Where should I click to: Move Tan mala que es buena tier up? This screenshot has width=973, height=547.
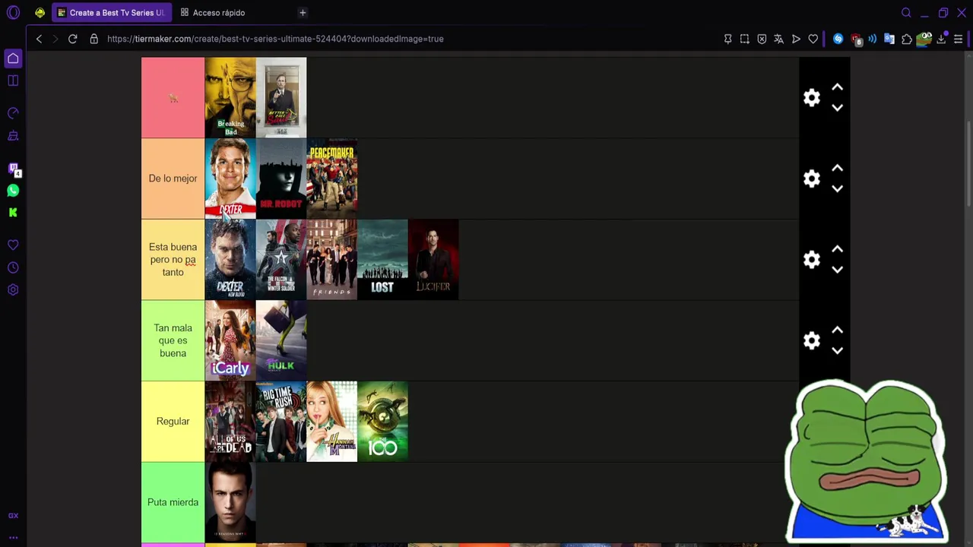click(837, 330)
